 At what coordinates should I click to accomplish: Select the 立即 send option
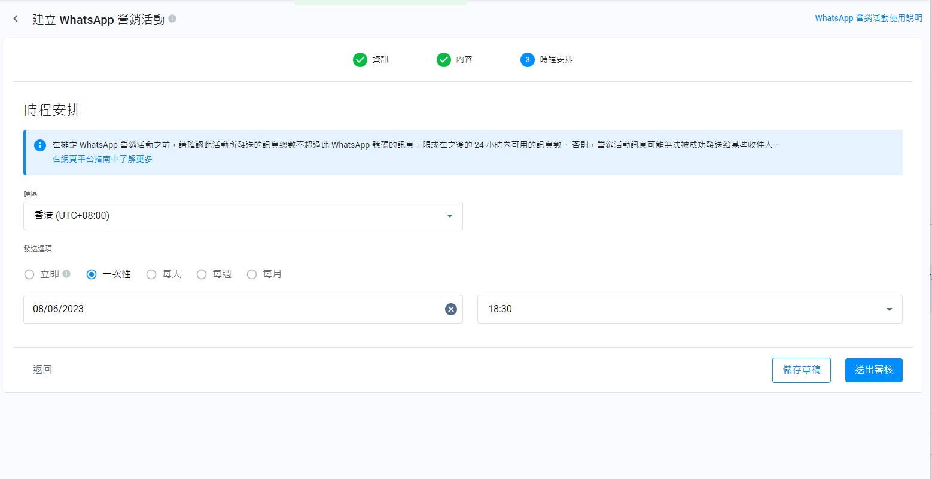coord(29,274)
